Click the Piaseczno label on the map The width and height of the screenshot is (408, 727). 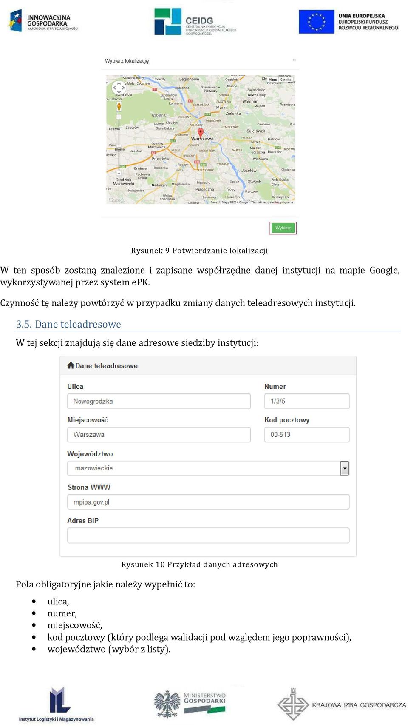tap(205, 189)
